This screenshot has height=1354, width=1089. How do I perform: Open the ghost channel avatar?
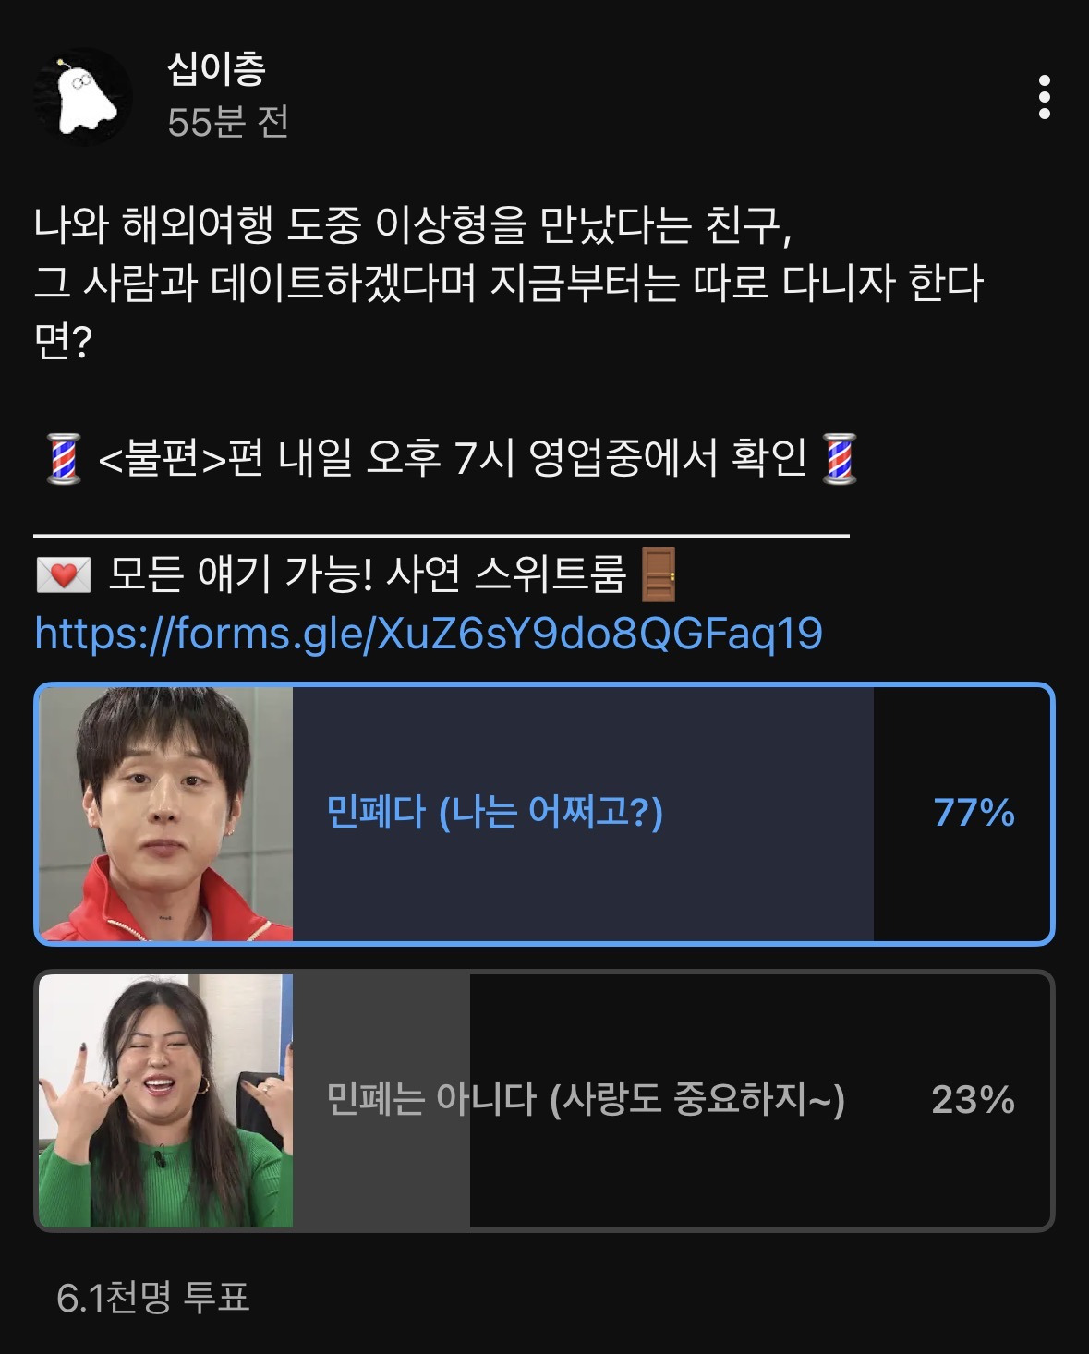tap(82, 97)
